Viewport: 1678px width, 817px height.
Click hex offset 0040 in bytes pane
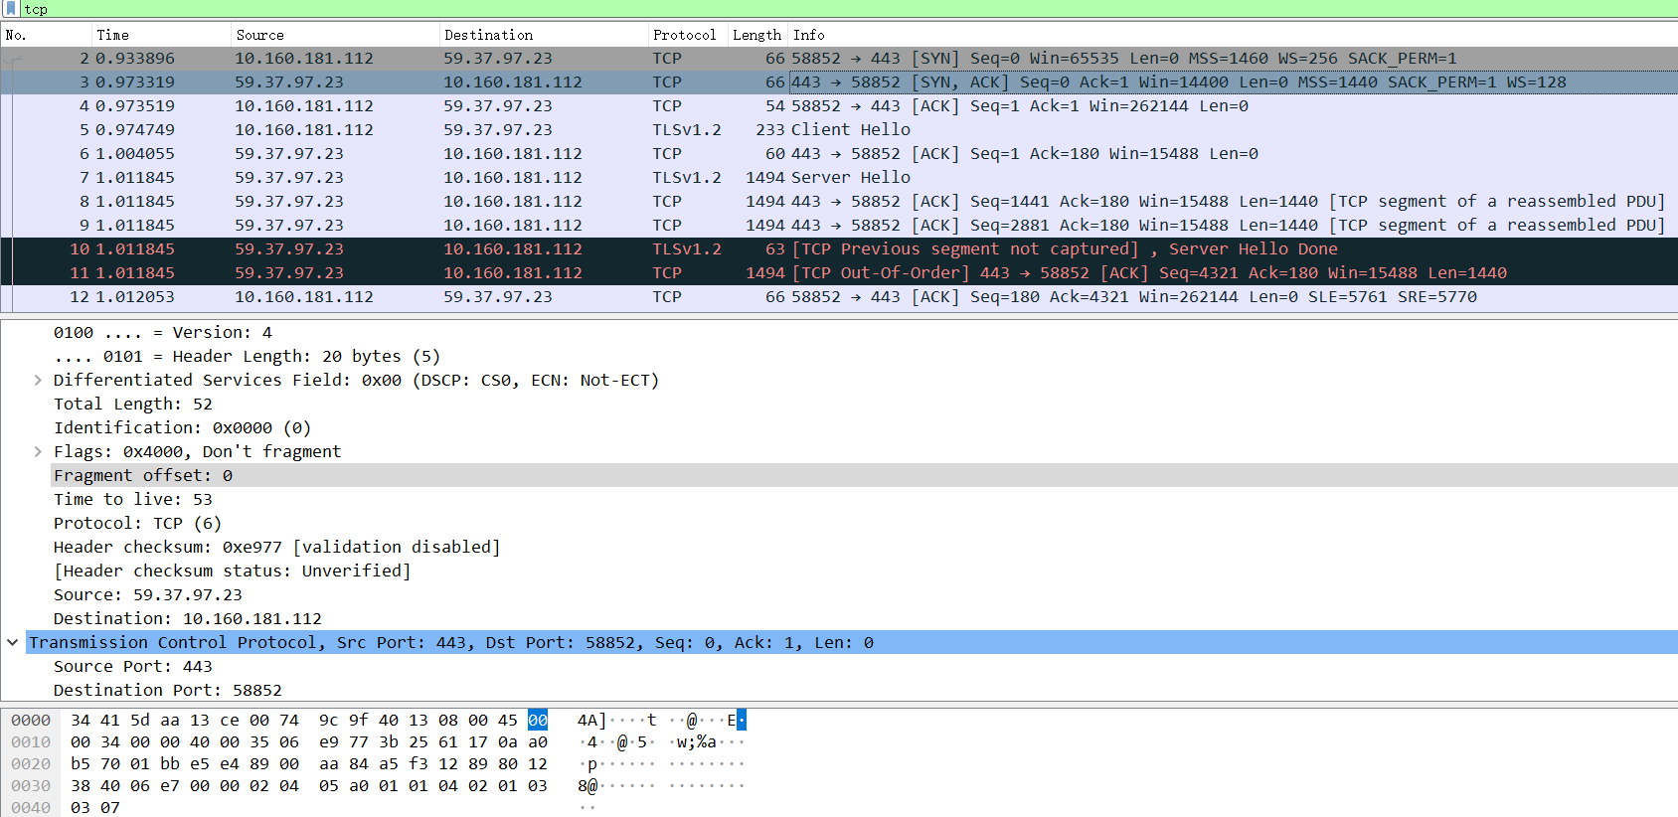point(31,808)
